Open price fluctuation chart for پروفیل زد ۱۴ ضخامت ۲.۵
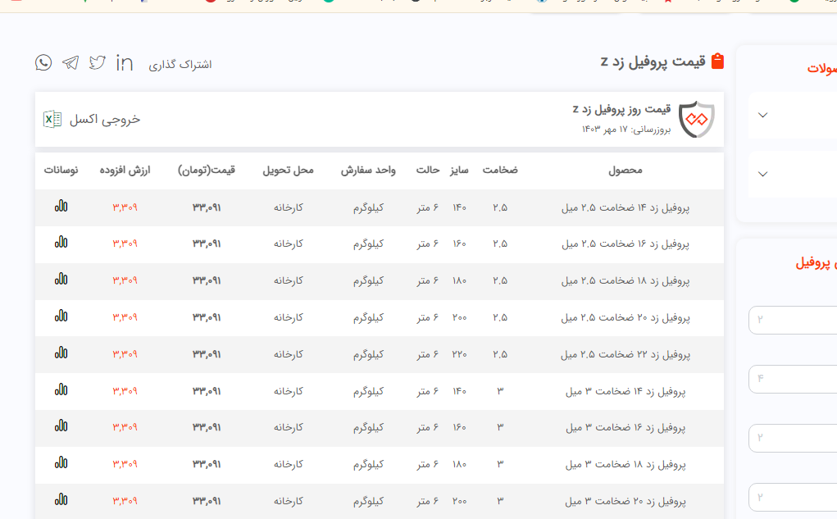 point(61,206)
